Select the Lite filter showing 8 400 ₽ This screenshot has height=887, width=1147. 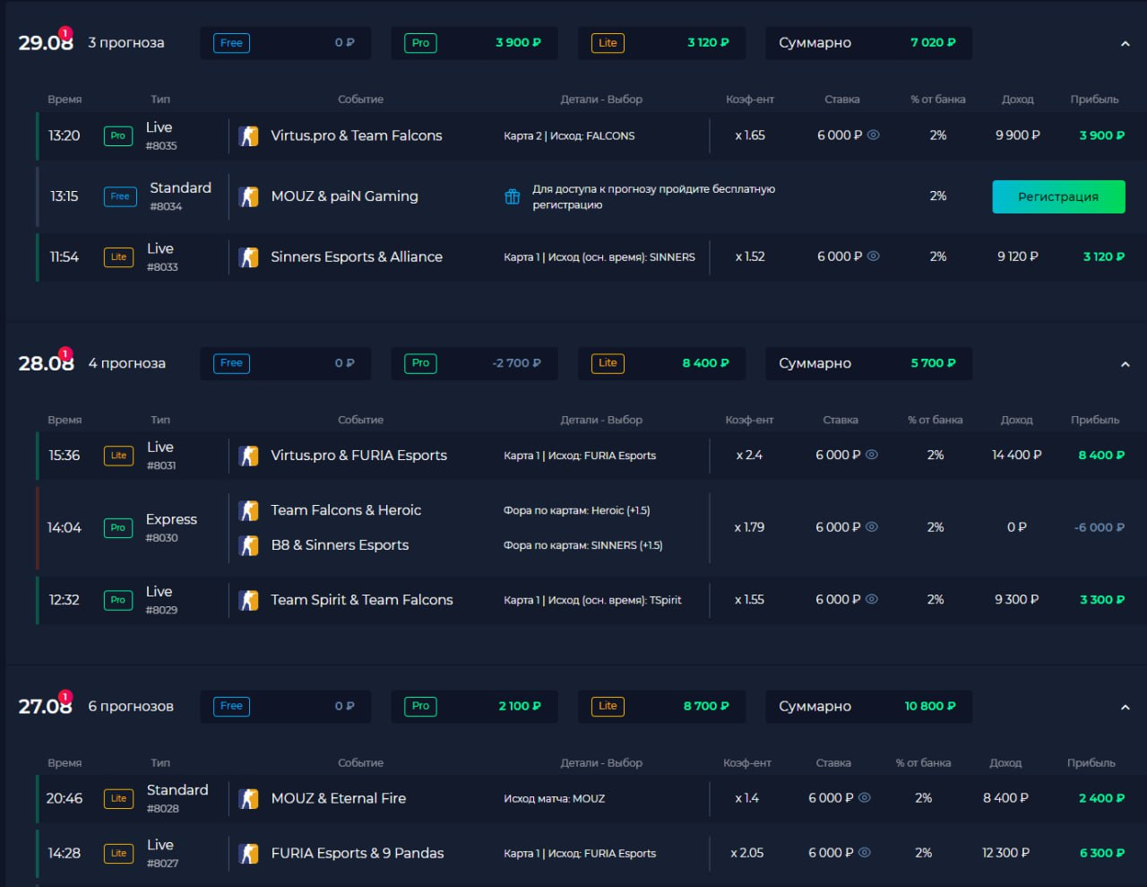661,363
